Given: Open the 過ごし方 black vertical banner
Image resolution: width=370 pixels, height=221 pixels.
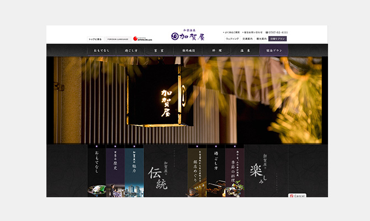Looking at the screenshot, I should pyautogui.click(x=216, y=172).
